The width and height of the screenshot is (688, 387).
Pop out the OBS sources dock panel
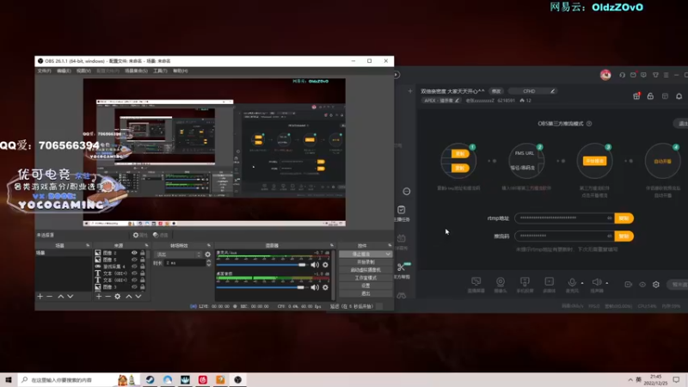[x=146, y=245]
